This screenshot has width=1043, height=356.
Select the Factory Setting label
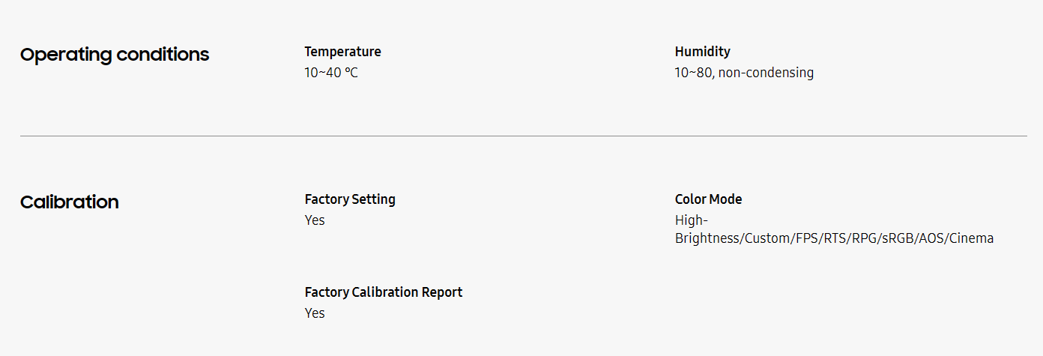pos(350,199)
